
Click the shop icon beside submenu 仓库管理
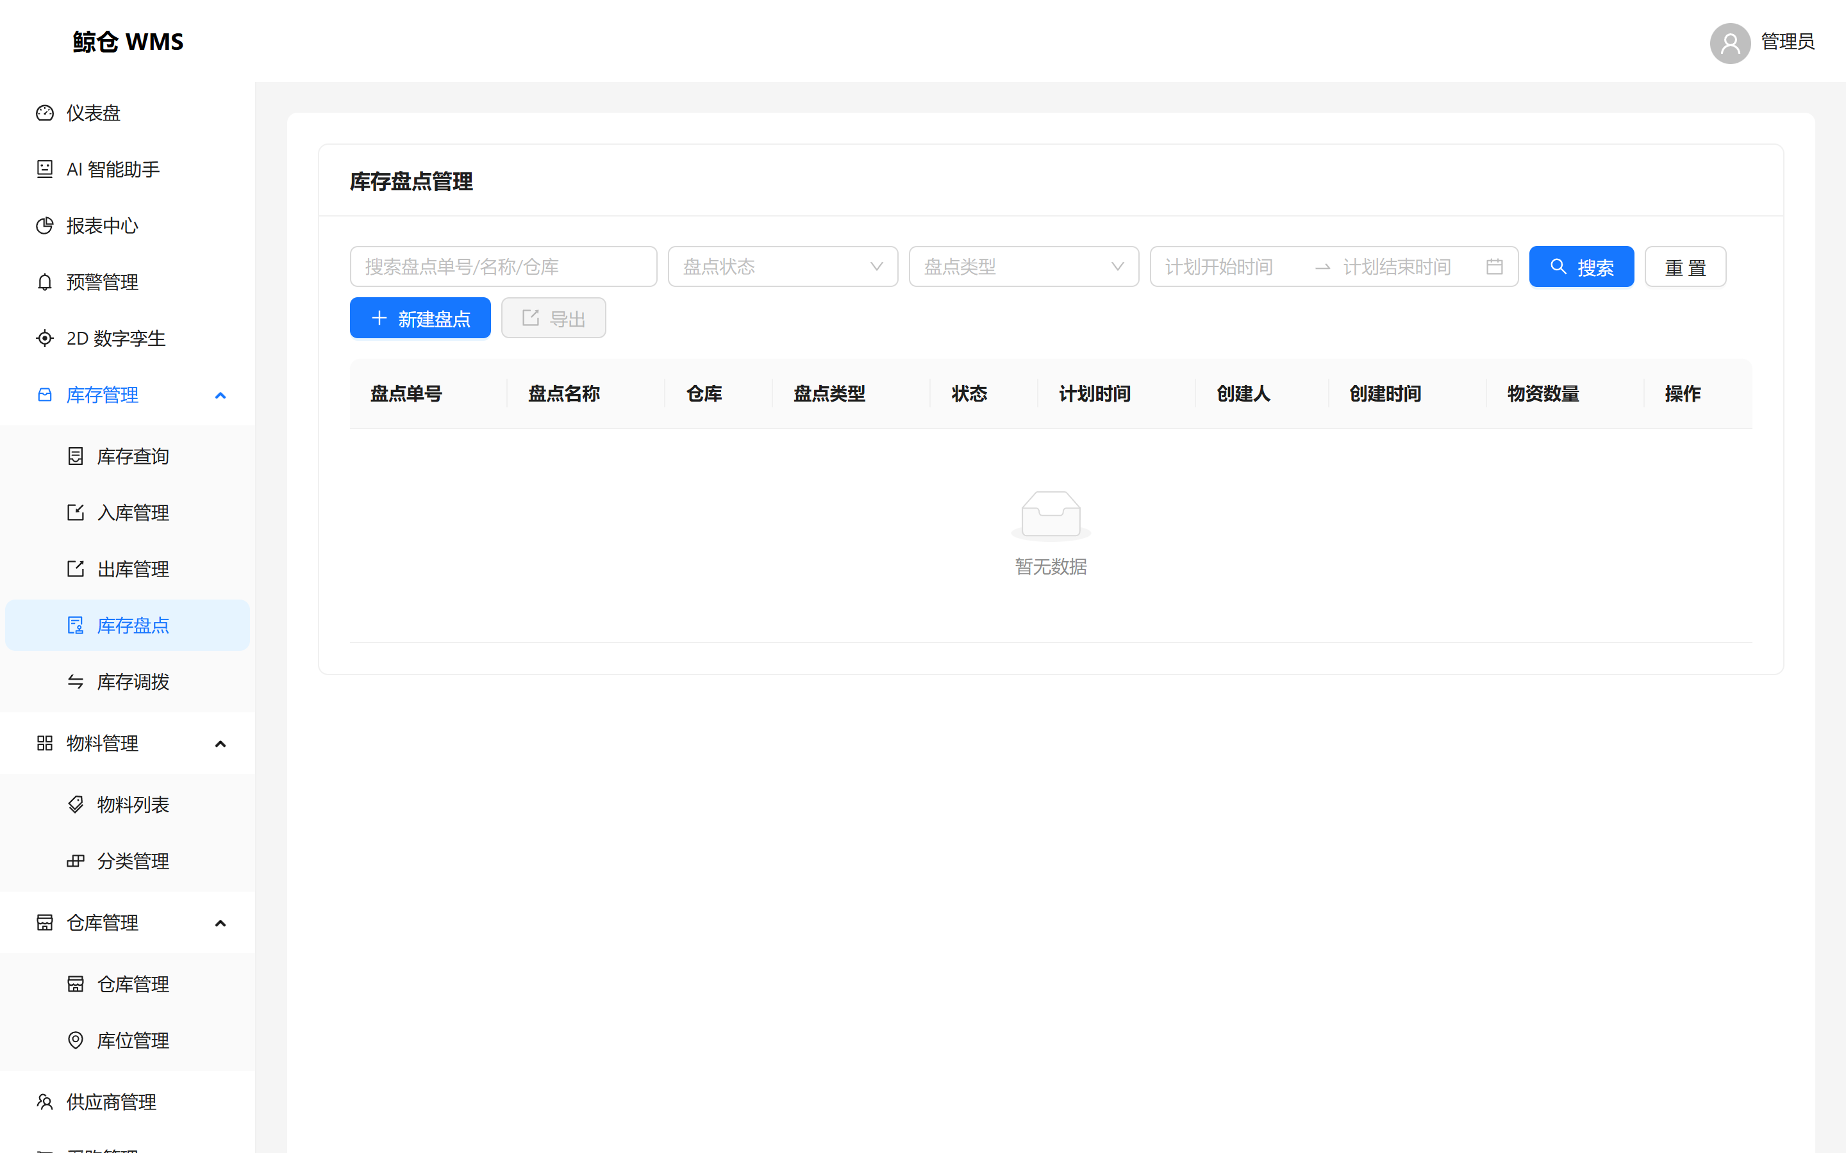click(x=76, y=984)
